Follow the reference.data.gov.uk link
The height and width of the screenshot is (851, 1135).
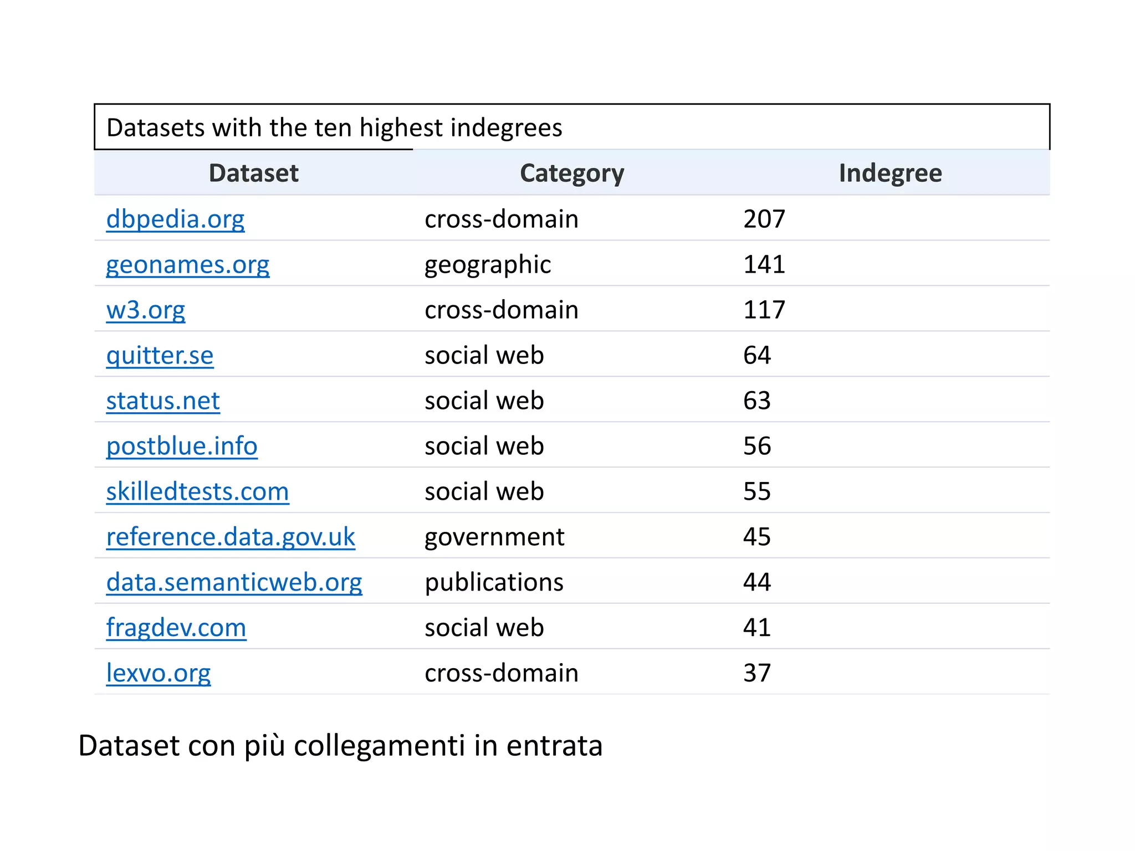coord(231,537)
